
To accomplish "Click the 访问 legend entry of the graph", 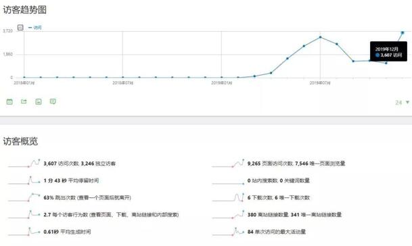I will click(35, 28).
